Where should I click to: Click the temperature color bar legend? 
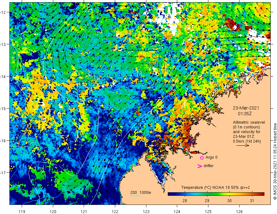(x=216, y=194)
